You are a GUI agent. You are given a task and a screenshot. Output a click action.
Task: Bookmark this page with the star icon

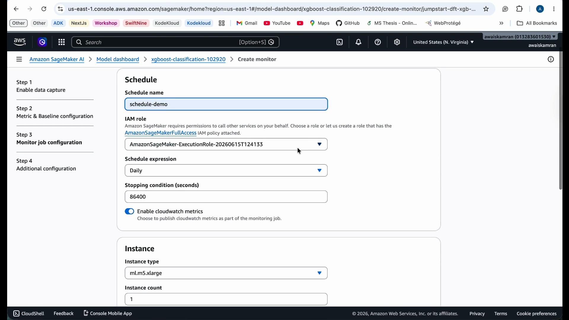487,9
